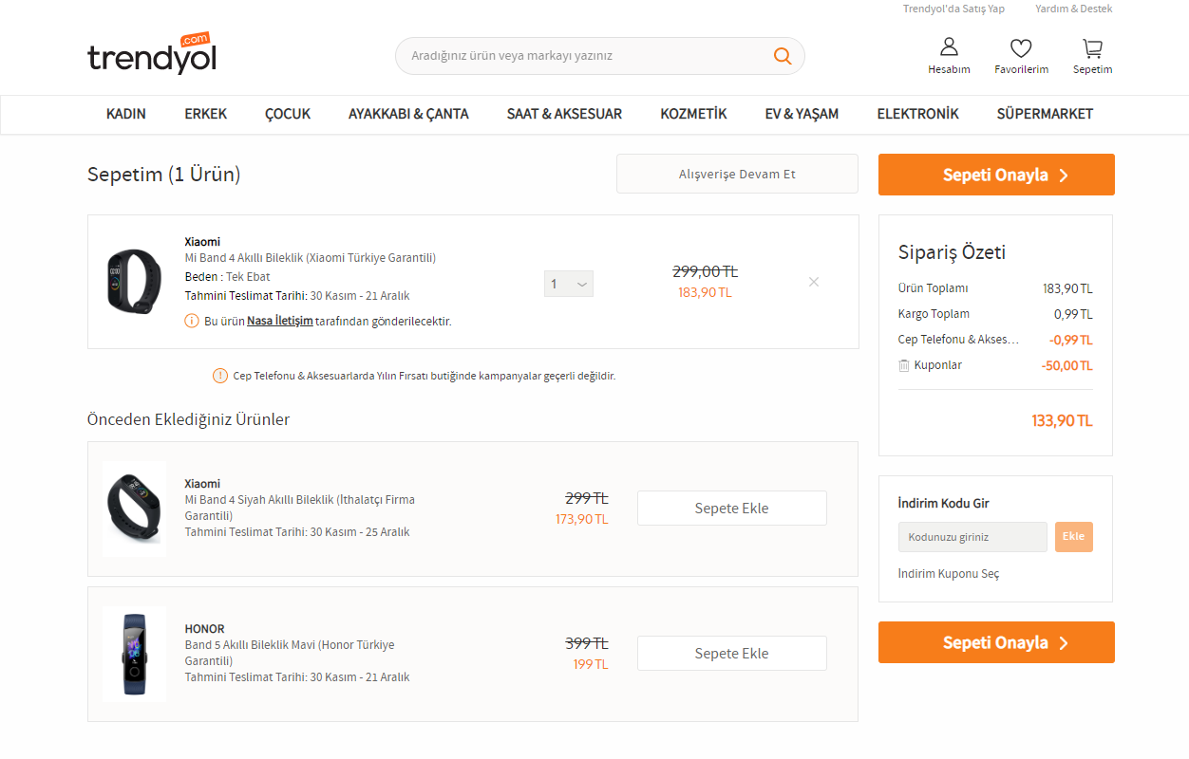Click total price 133,90 TL
This screenshot has width=1189, height=759.
(x=1062, y=420)
